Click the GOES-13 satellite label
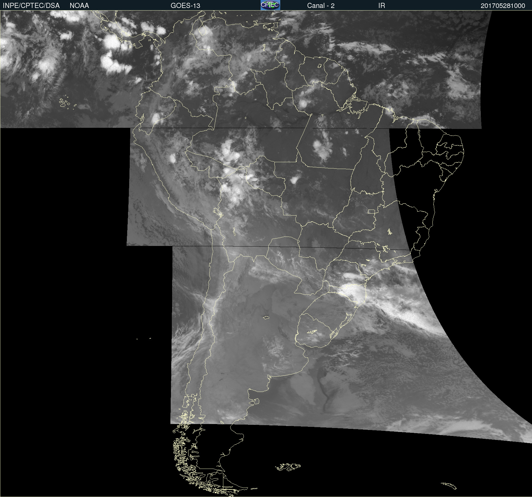Image resolution: width=532 pixels, height=497 pixels. 185,6
